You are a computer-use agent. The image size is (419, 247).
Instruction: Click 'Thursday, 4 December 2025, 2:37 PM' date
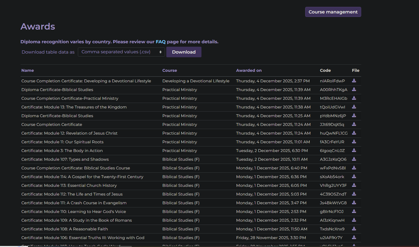pyautogui.click(x=273, y=81)
